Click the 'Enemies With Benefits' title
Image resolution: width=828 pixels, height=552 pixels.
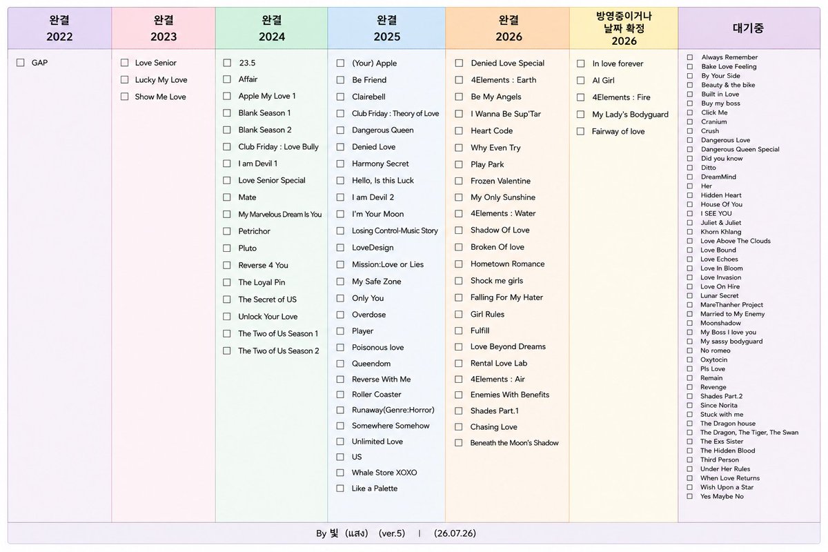click(x=510, y=395)
